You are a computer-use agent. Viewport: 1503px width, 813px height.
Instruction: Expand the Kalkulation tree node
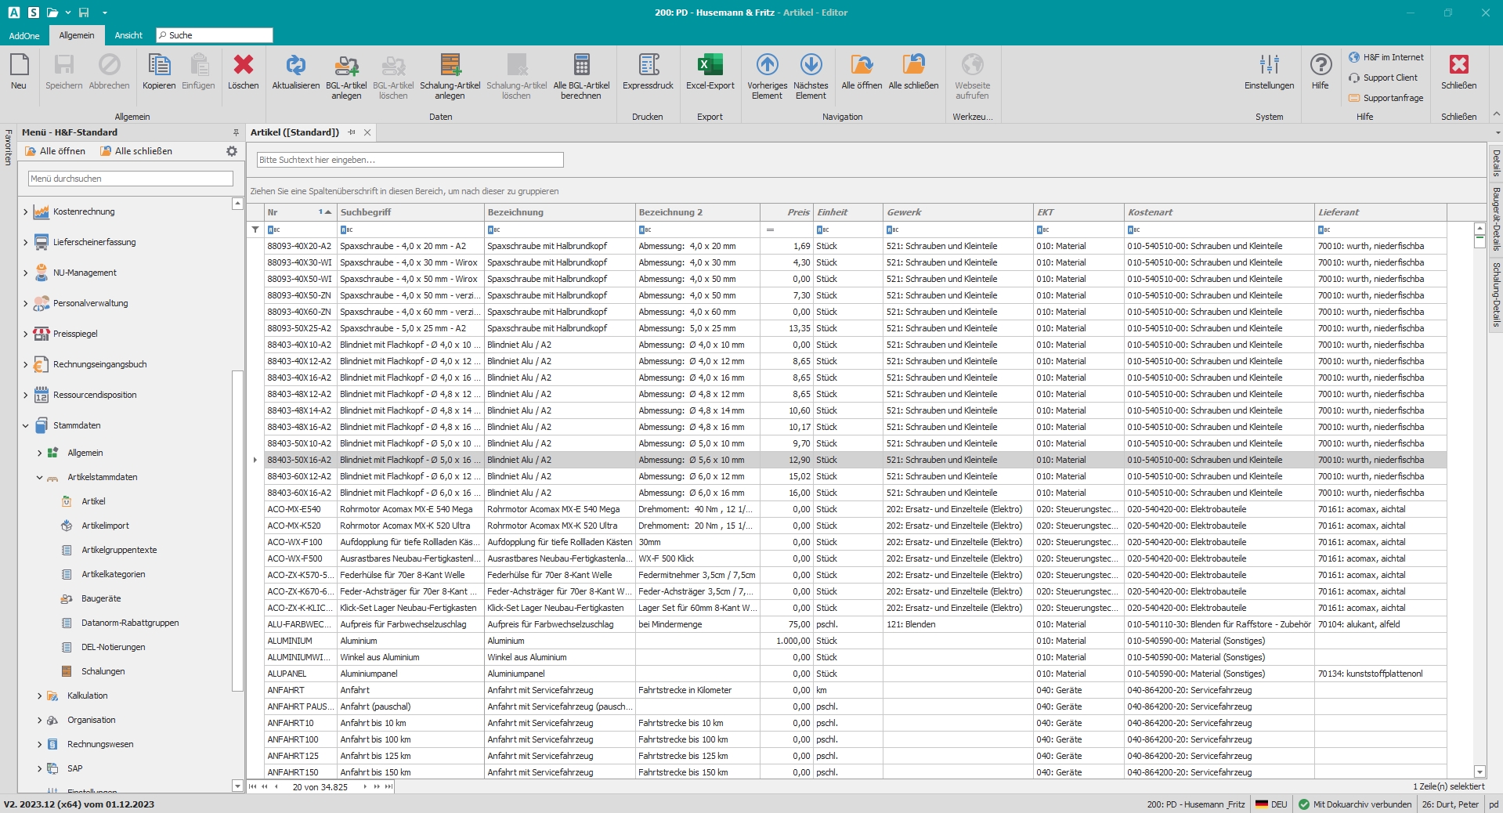coord(40,696)
